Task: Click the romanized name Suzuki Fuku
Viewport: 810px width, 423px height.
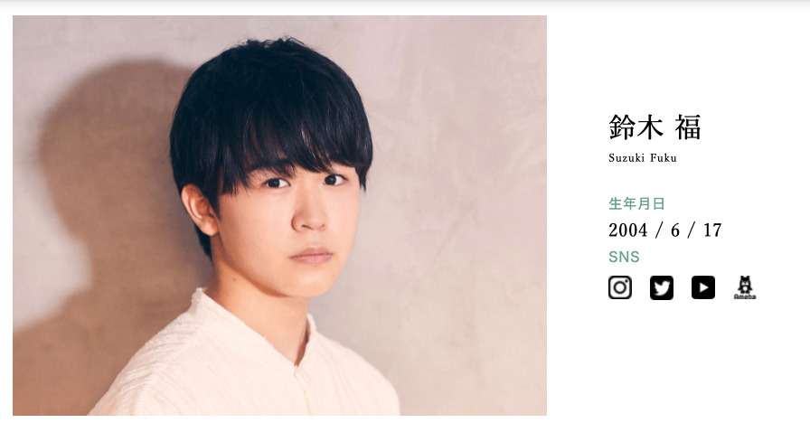Action: tap(643, 158)
